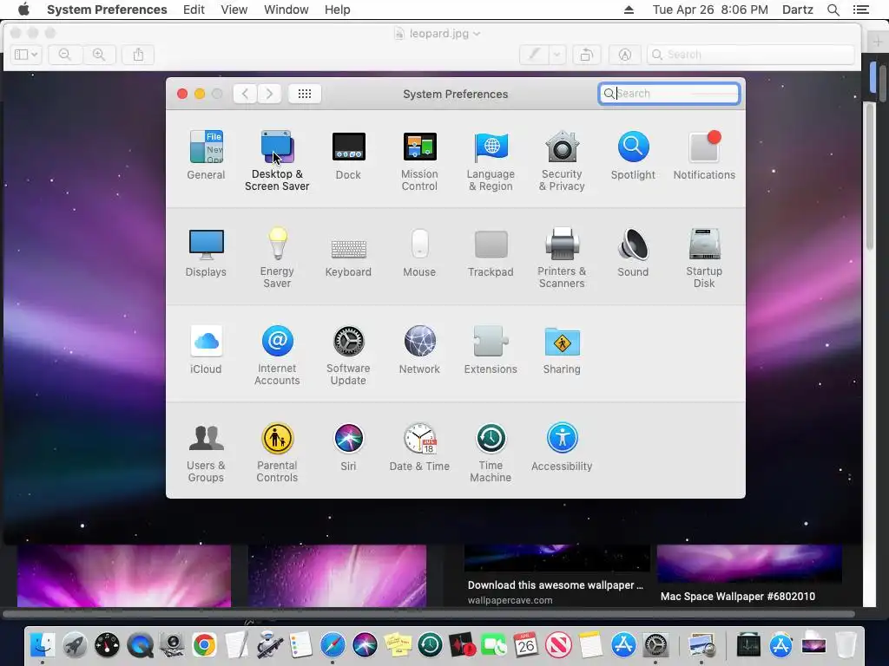Open Calendar from the Dock
This screenshot has width=889, height=666.
click(x=525, y=644)
